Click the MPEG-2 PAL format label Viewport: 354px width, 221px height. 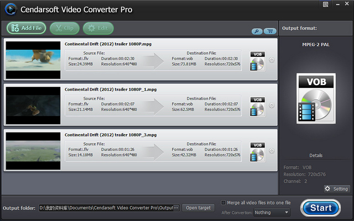(x=316, y=45)
